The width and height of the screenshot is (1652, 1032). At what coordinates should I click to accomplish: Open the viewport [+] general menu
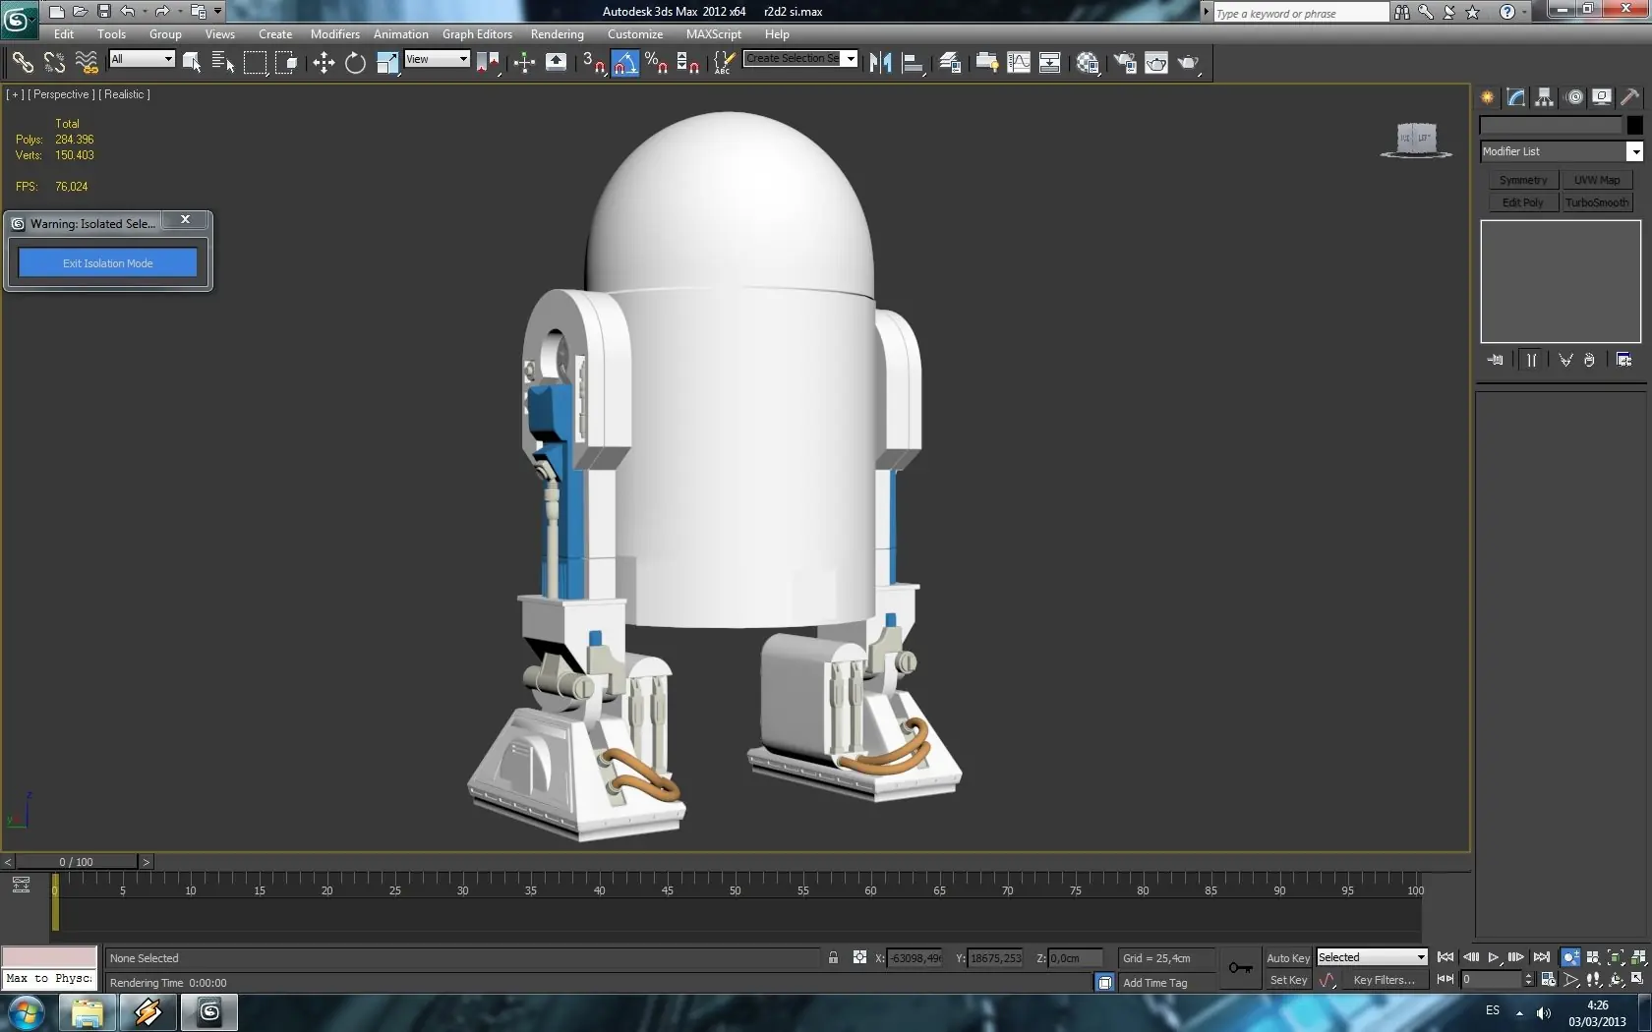point(15,94)
